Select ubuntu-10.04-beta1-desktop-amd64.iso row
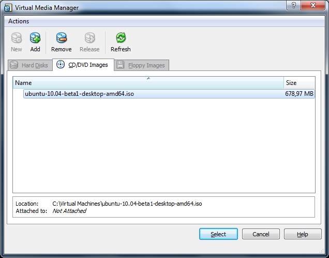The width and height of the screenshot is (329, 258). (169, 94)
